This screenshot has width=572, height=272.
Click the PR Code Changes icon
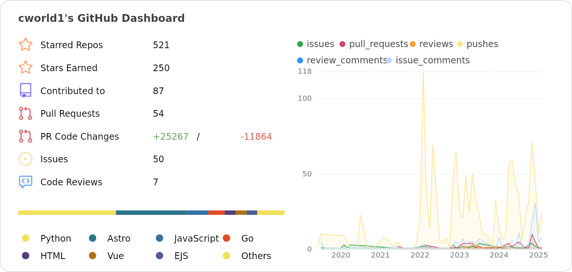point(26,136)
